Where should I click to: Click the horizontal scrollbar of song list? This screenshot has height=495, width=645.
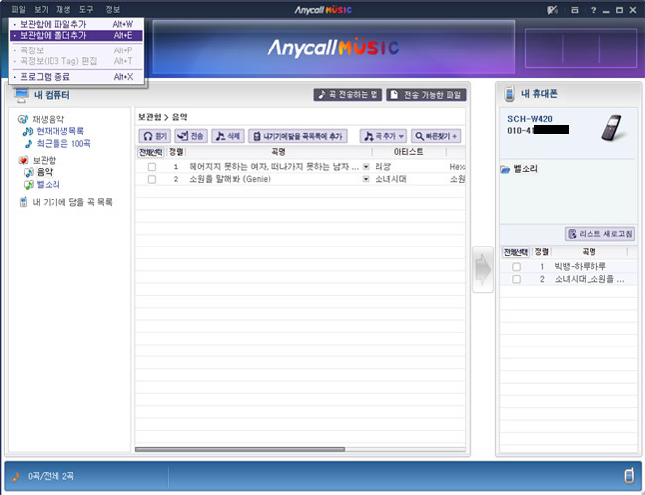pyautogui.click(x=240, y=449)
